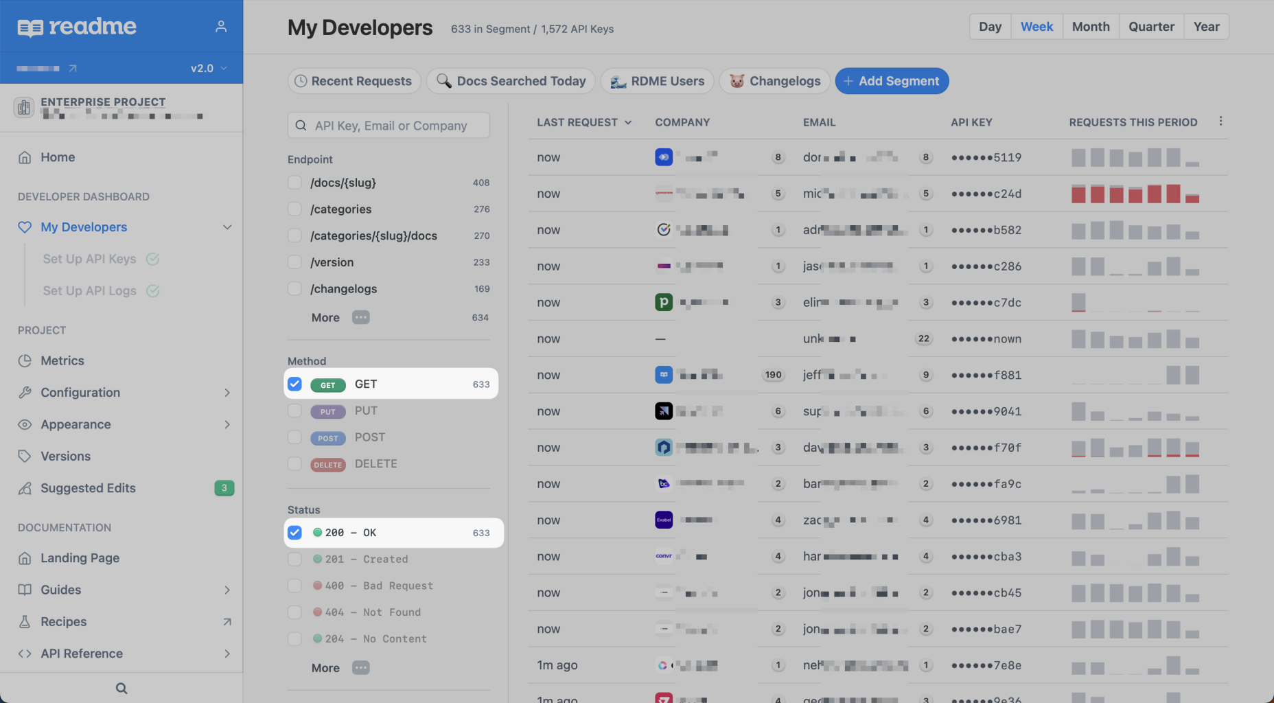Click the Enterprise Project building icon
Screen dimensions: 1274x703
point(24,108)
